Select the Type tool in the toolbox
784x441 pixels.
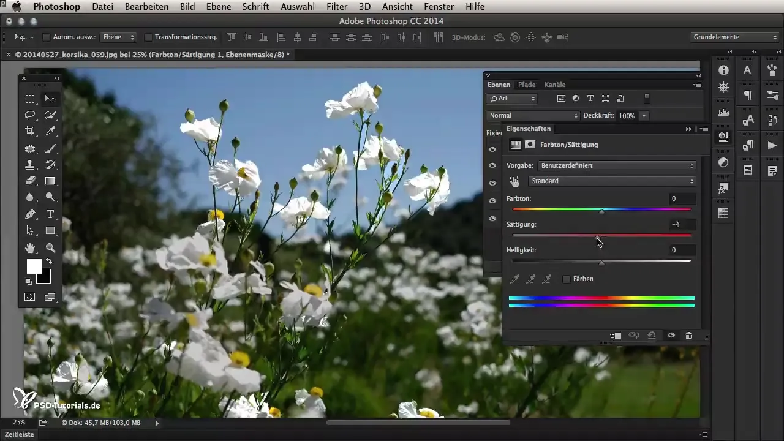point(50,214)
